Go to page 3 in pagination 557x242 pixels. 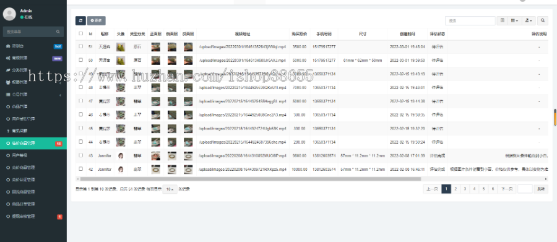[x=465, y=189]
